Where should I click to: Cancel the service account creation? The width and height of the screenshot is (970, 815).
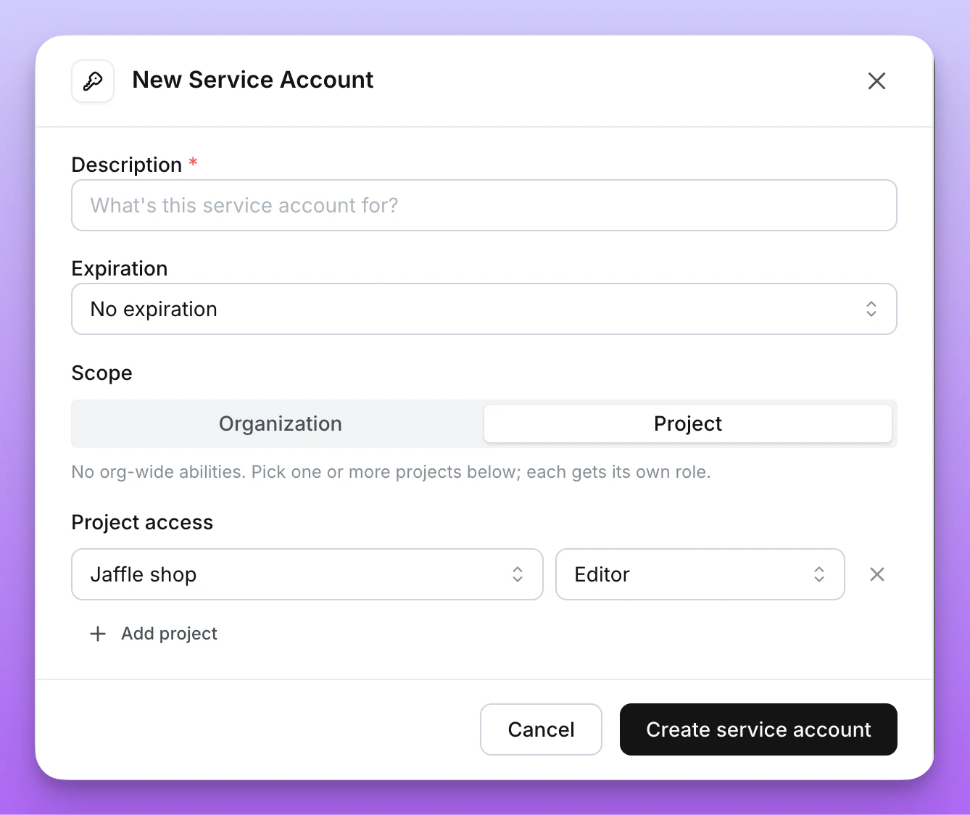541,729
